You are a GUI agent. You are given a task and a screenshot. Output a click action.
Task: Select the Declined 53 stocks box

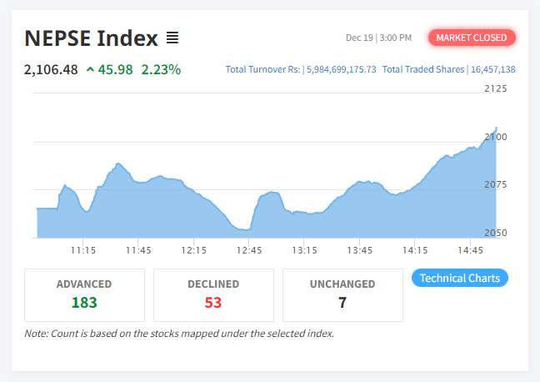coord(213,294)
